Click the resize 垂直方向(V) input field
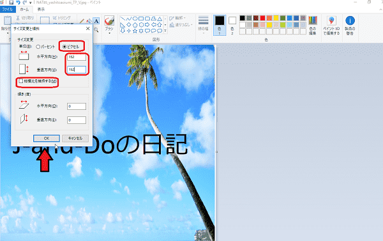Image resolution: width=383 pixels, height=241 pixels. tap(77, 70)
